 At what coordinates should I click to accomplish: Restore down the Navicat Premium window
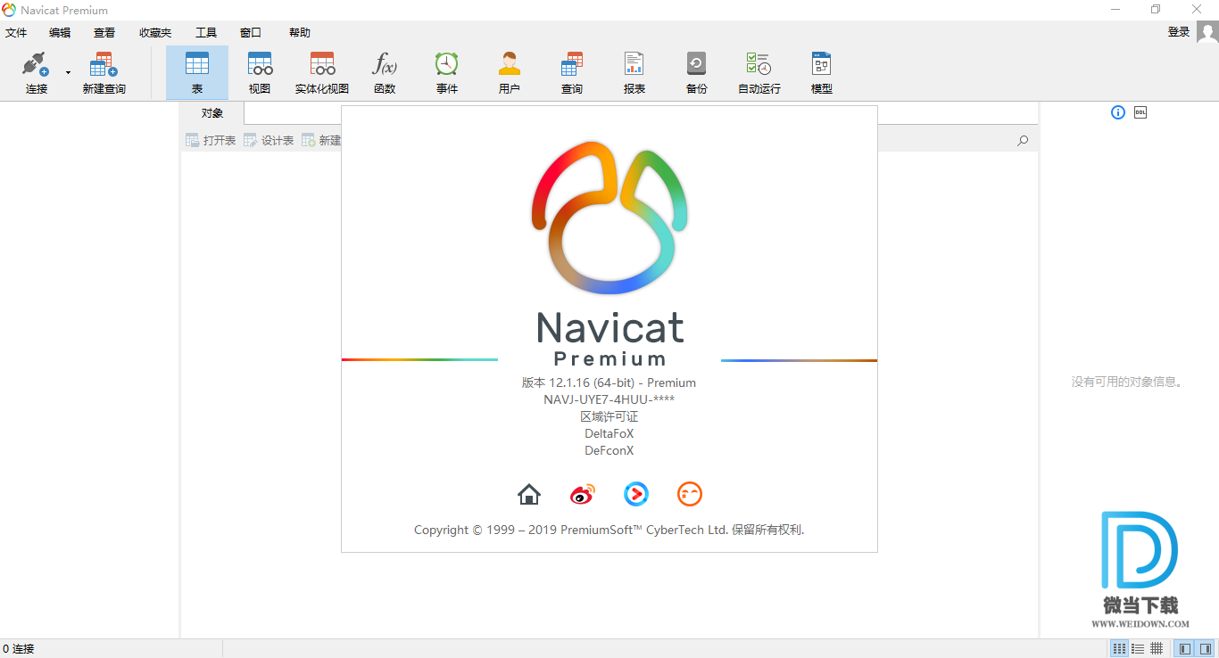[x=1156, y=10]
